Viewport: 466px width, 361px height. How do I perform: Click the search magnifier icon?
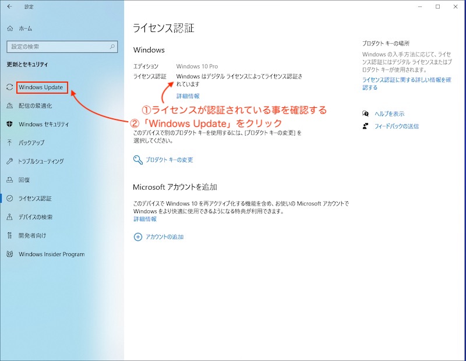point(112,47)
